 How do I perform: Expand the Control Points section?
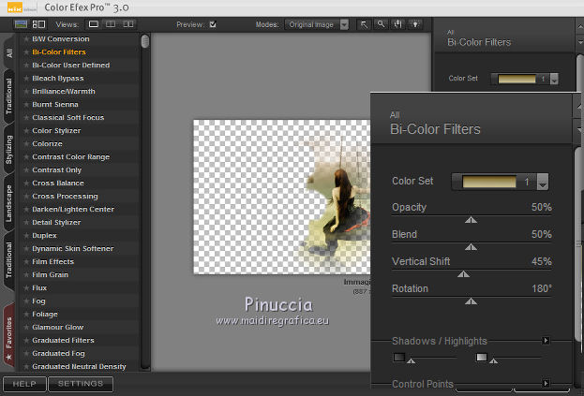point(547,384)
